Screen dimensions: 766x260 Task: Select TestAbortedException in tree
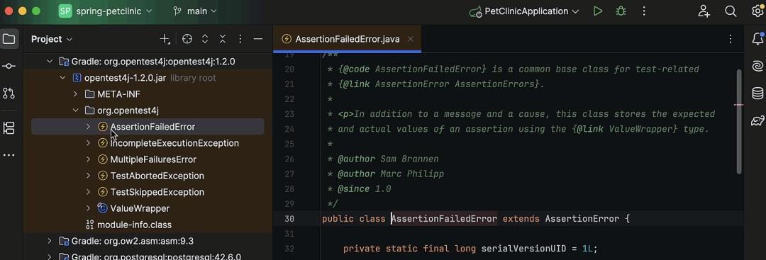click(157, 176)
